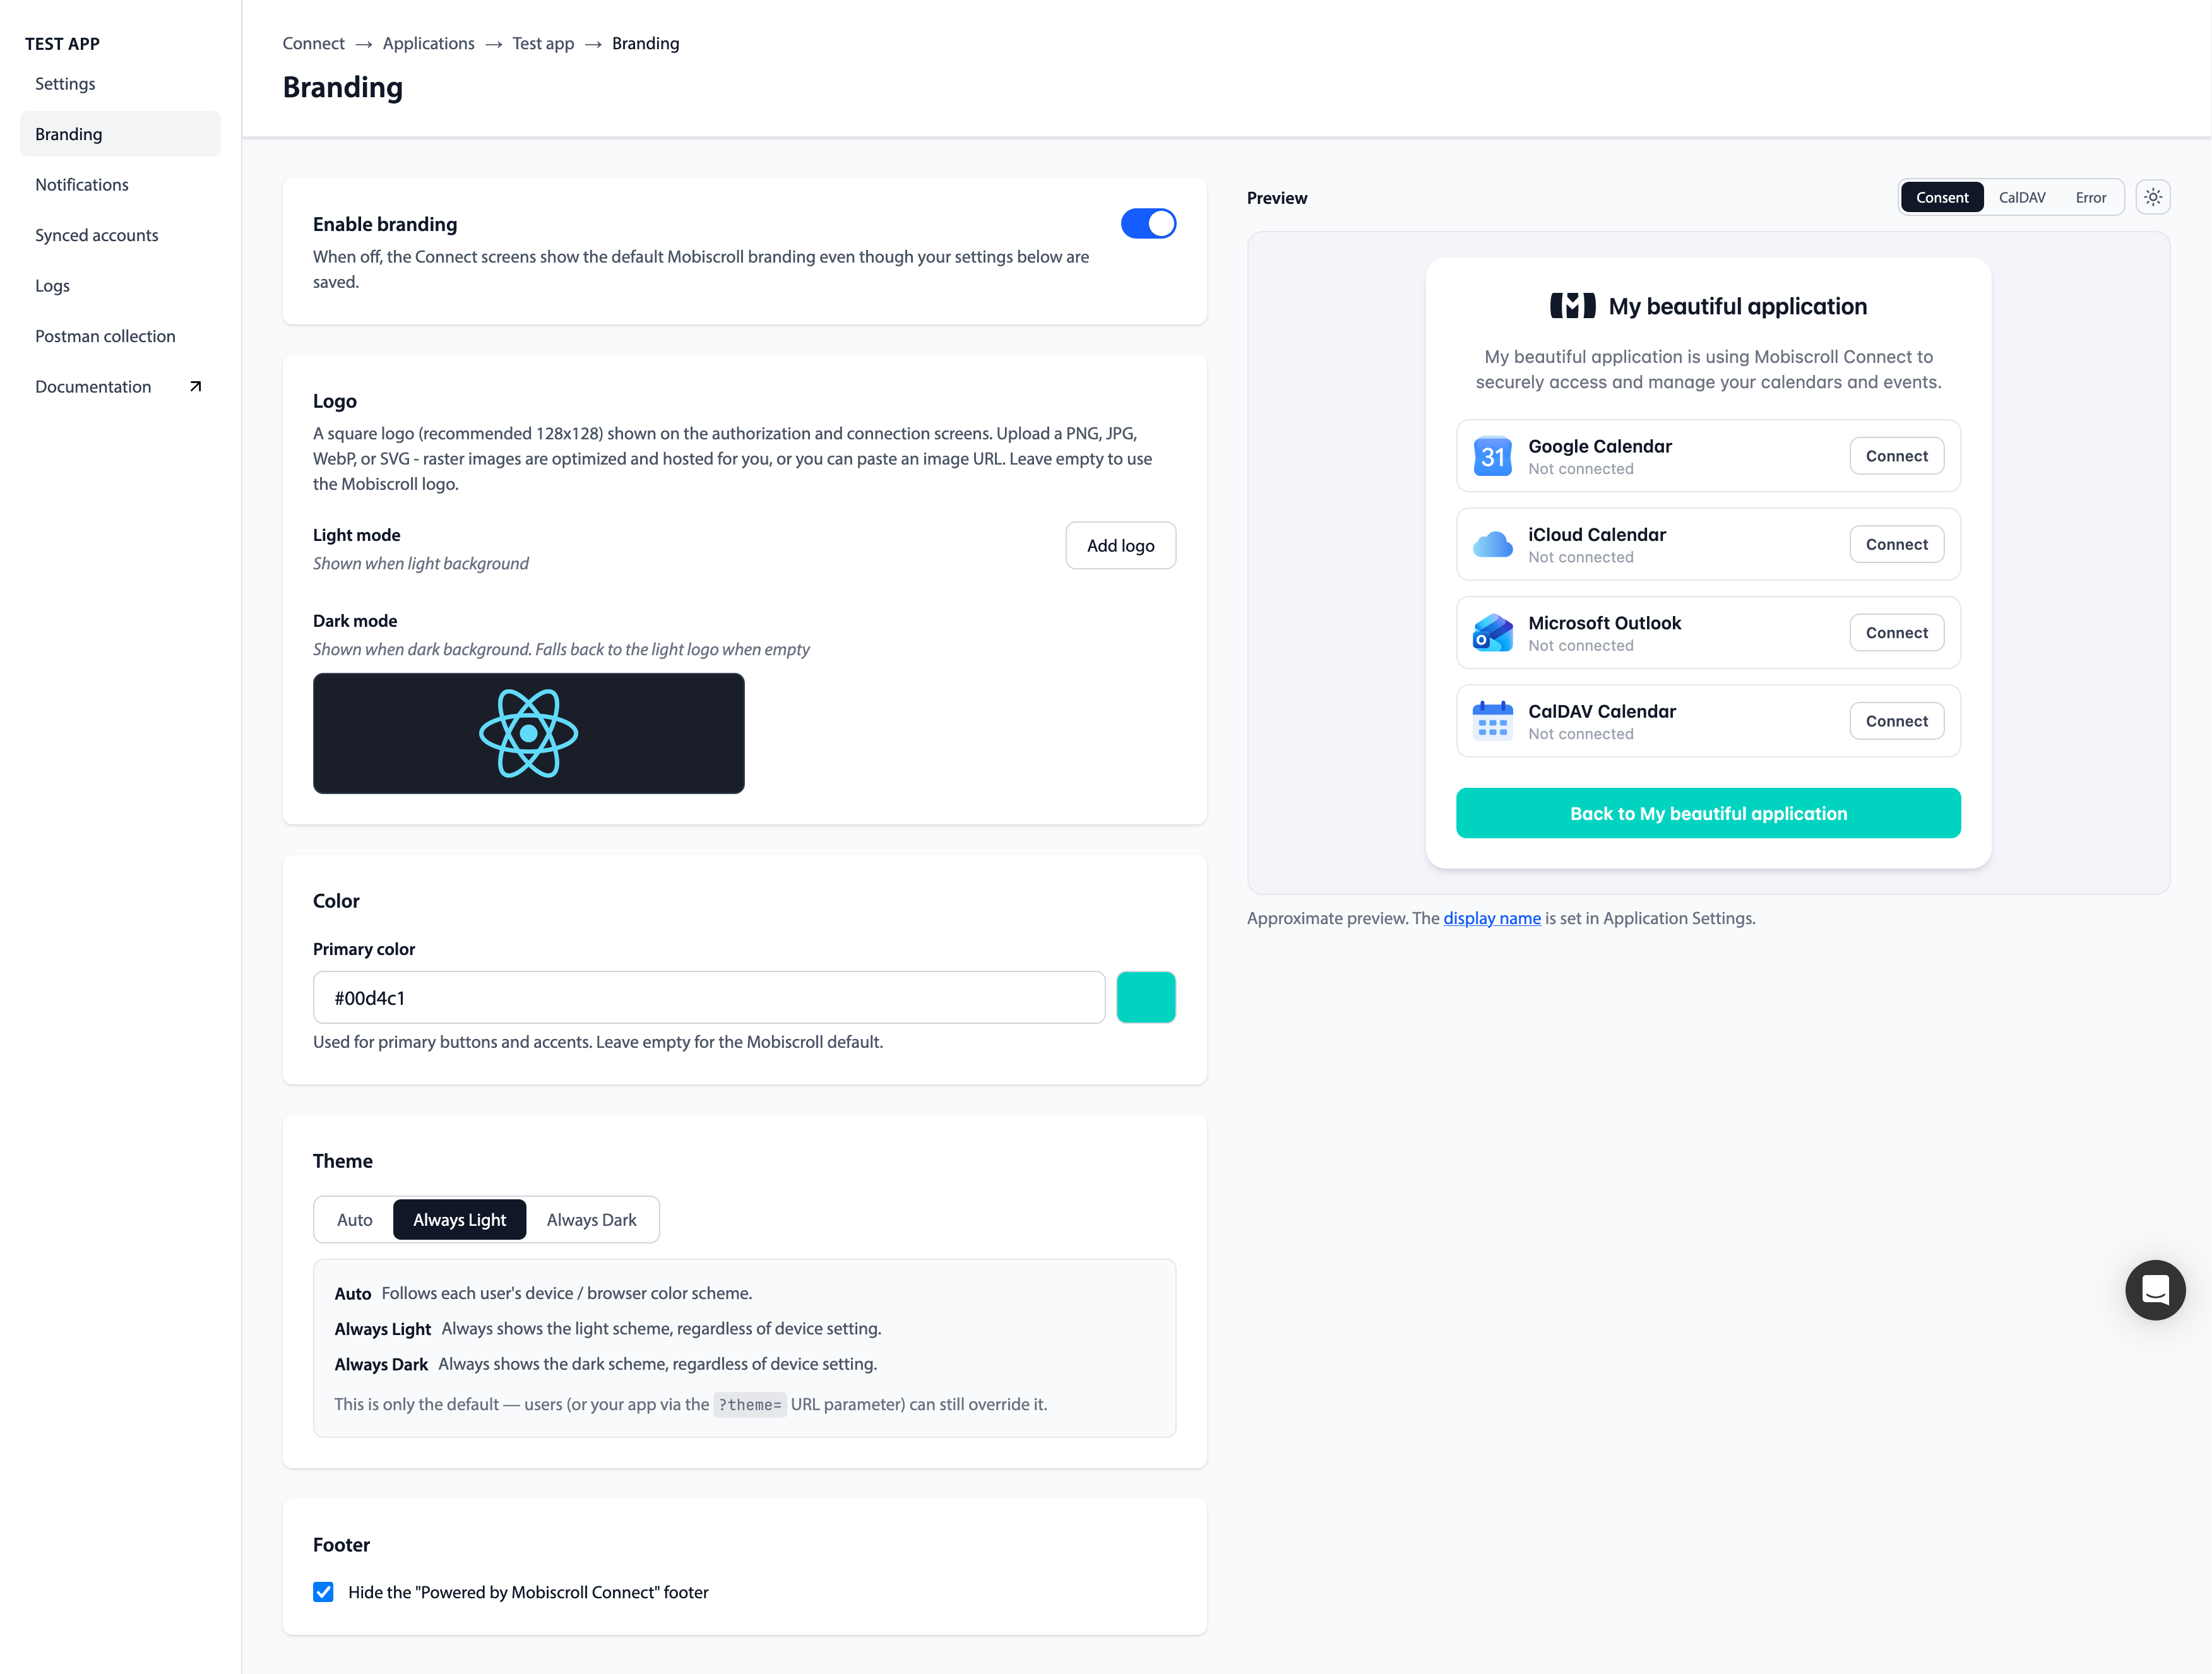Click the Mobiscroll logo in the preview header

tap(1572, 306)
